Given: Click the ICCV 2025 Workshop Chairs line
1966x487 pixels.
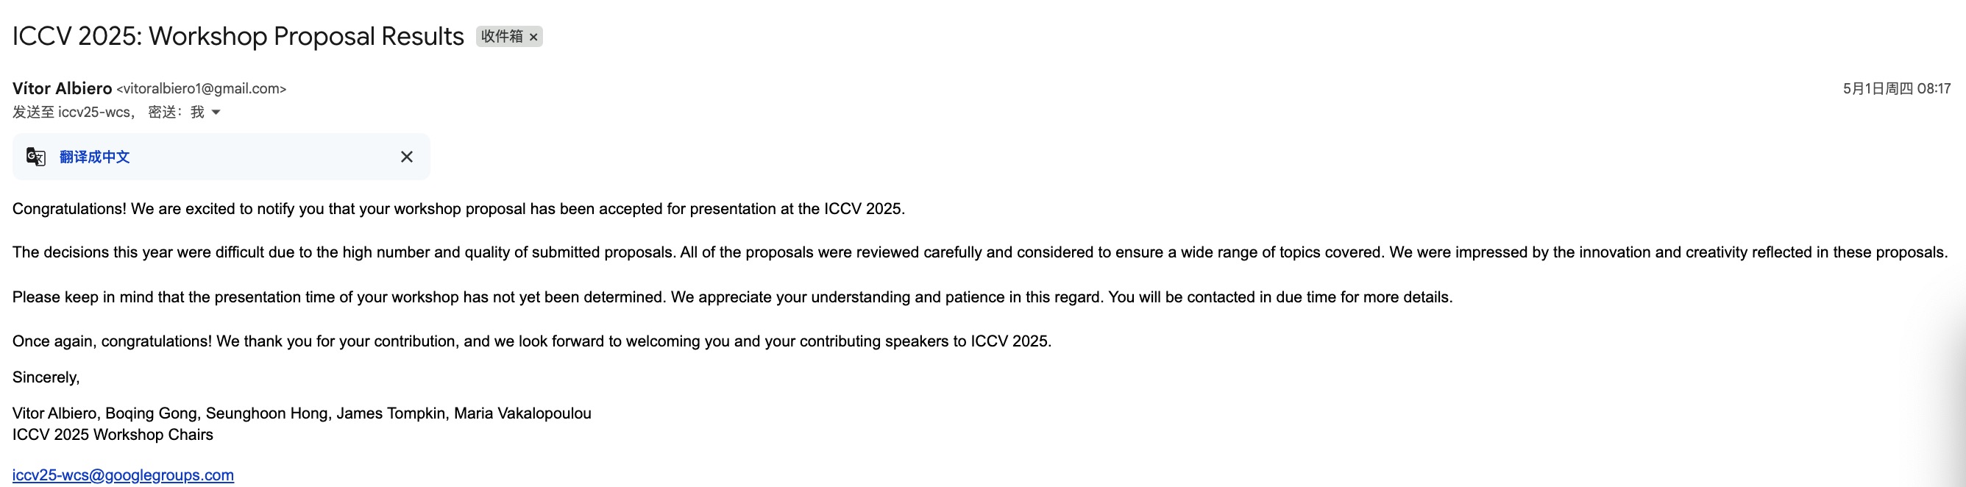Looking at the screenshot, I should (112, 434).
